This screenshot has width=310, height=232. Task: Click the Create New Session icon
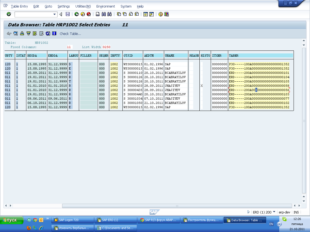(x=146, y=15)
